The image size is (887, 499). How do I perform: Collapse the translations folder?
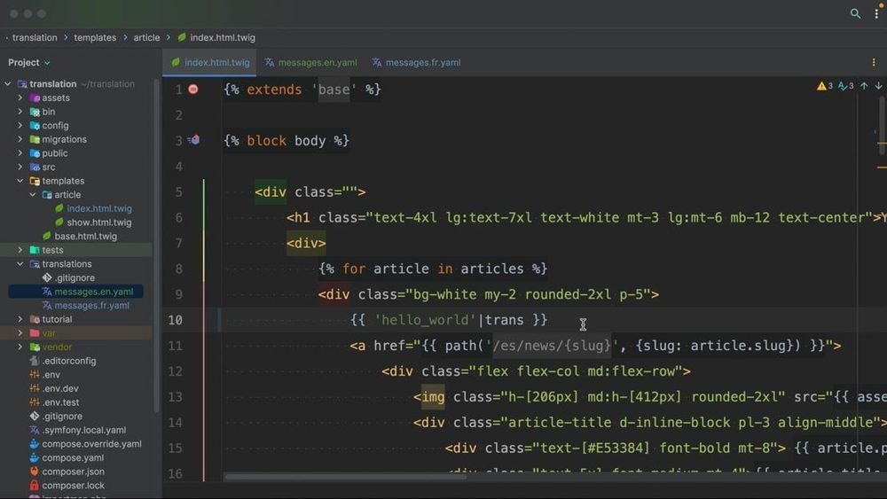click(x=20, y=264)
